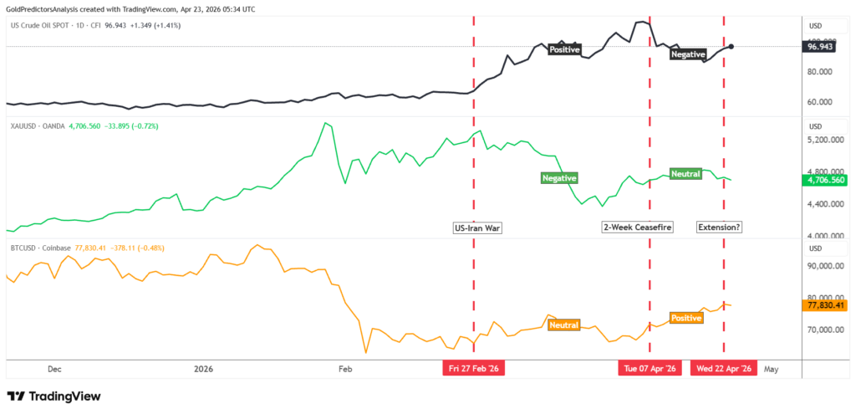Click the 2-Week Ceasefire annotation box
The image size is (856, 414).
(x=638, y=227)
